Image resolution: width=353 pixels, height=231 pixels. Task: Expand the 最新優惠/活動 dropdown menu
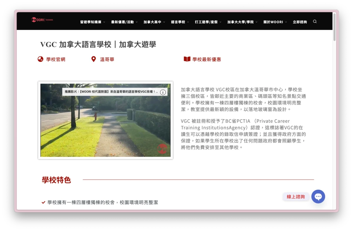coord(124,22)
